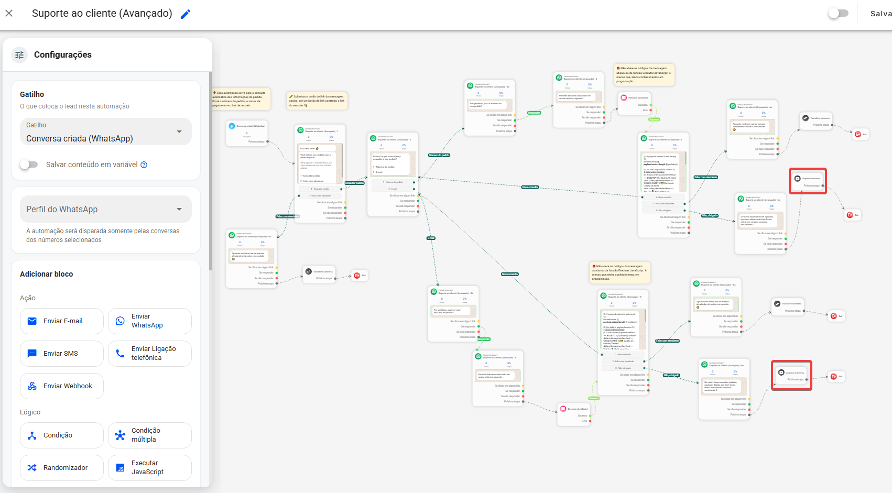Add the Condição múltipla block
892x493 pixels.
[x=150, y=435]
